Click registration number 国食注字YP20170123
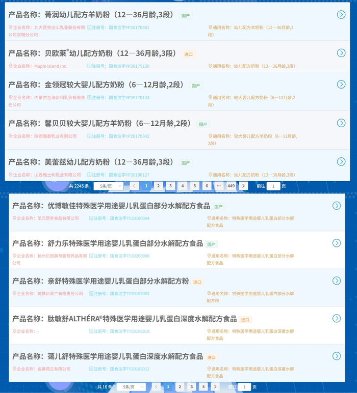357x393 pixels. tap(129, 98)
